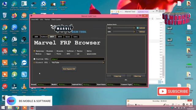Enable the Oppo checkbox
The width and height of the screenshot is (196, 110).
point(45,54)
